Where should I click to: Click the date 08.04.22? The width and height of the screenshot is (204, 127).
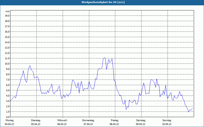coord(114,124)
